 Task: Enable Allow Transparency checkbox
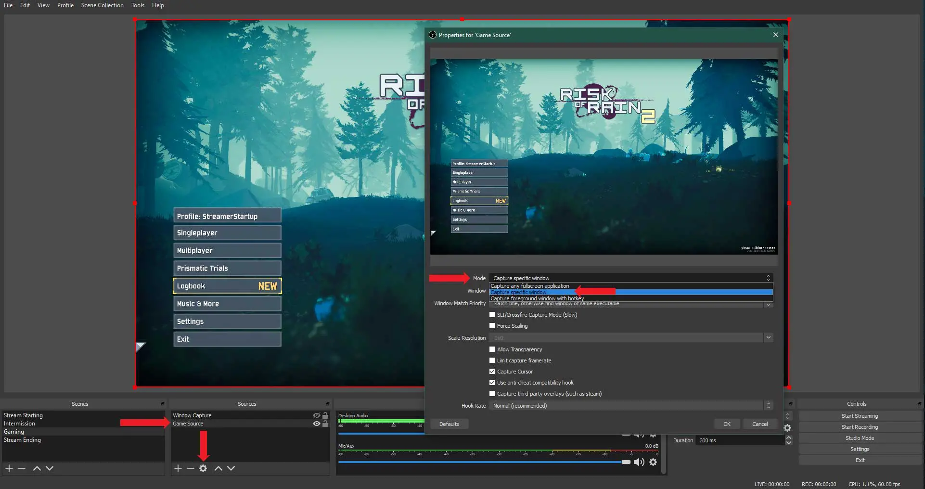(492, 349)
